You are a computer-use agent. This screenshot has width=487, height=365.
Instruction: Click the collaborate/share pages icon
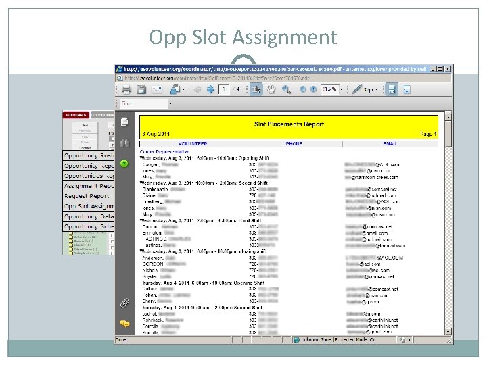[175, 90]
